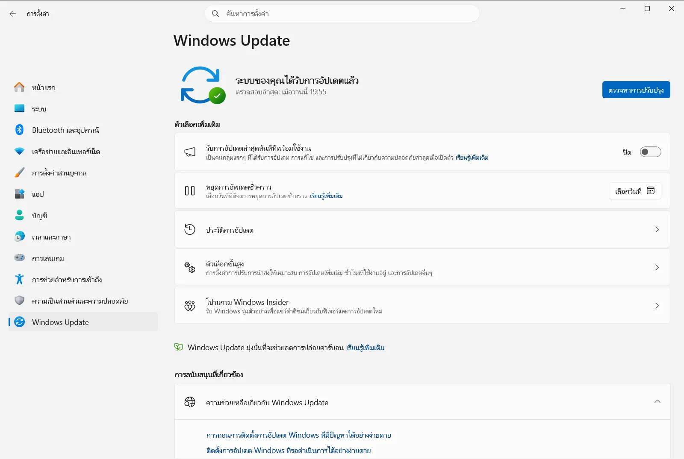Click the ตรวจหาการปรับปรุง check updates button

(x=636, y=90)
